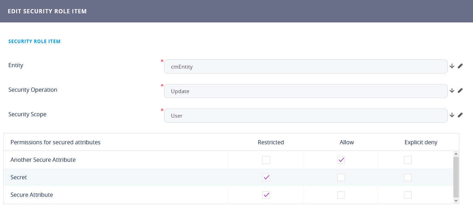473x222 pixels.
Task: Click the User security scope field
Action: (305, 116)
